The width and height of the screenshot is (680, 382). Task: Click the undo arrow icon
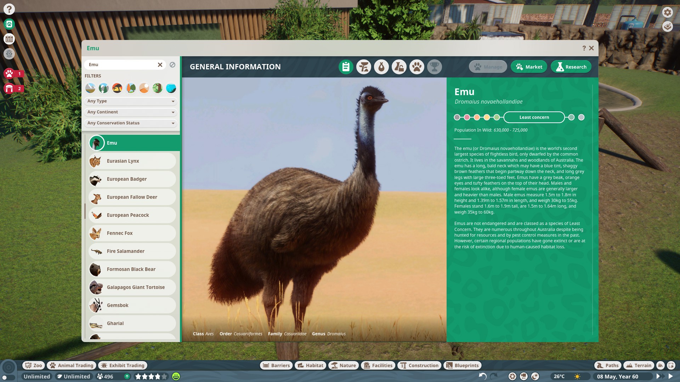pyautogui.click(x=482, y=376)
